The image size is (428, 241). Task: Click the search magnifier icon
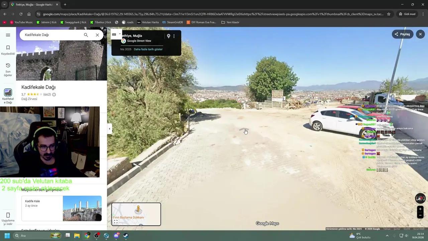coord(86,35)
